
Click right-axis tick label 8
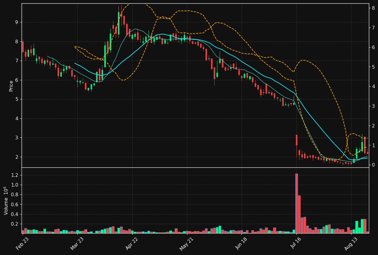point(373,8)
